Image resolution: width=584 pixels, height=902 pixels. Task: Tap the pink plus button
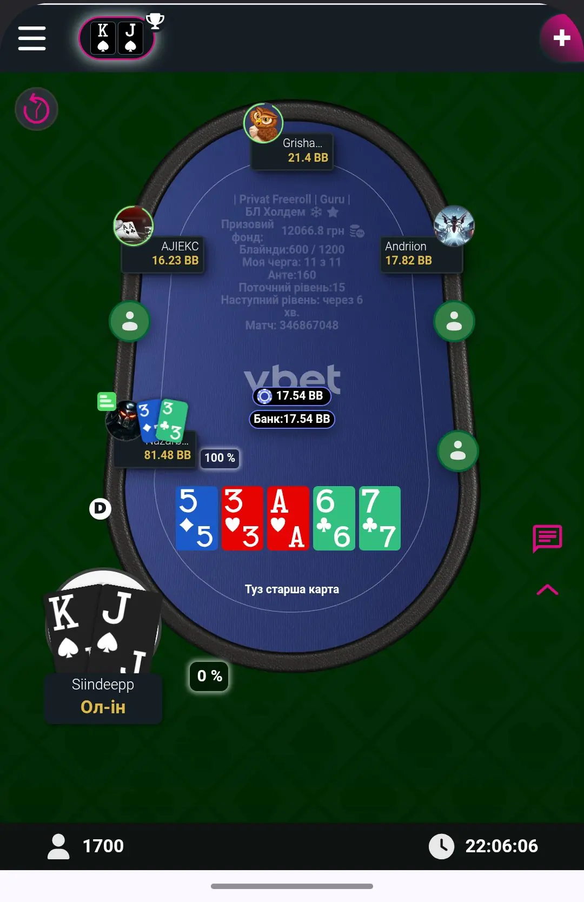click(562, 37)
